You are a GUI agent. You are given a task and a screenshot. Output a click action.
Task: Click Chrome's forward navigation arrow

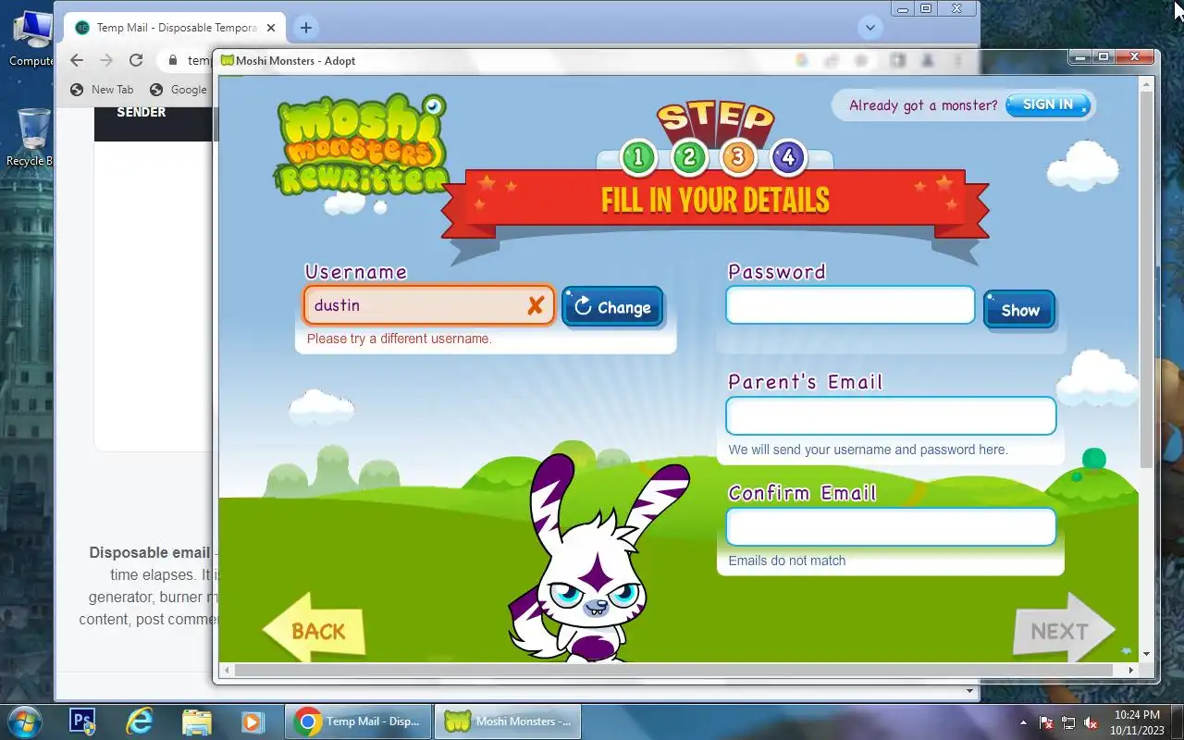tap(106, 60)
